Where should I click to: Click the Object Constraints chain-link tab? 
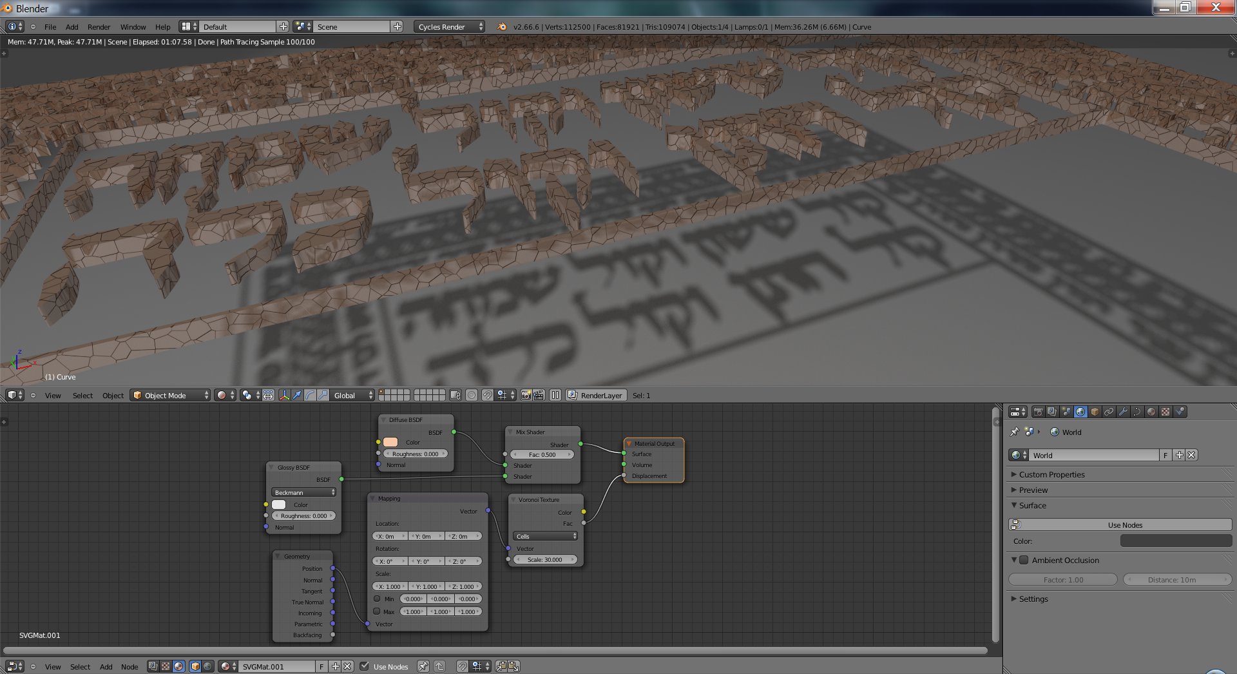[1109, 412]
